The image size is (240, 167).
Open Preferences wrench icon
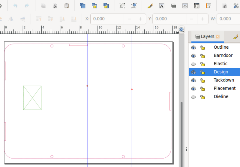(x=236, y=6)
